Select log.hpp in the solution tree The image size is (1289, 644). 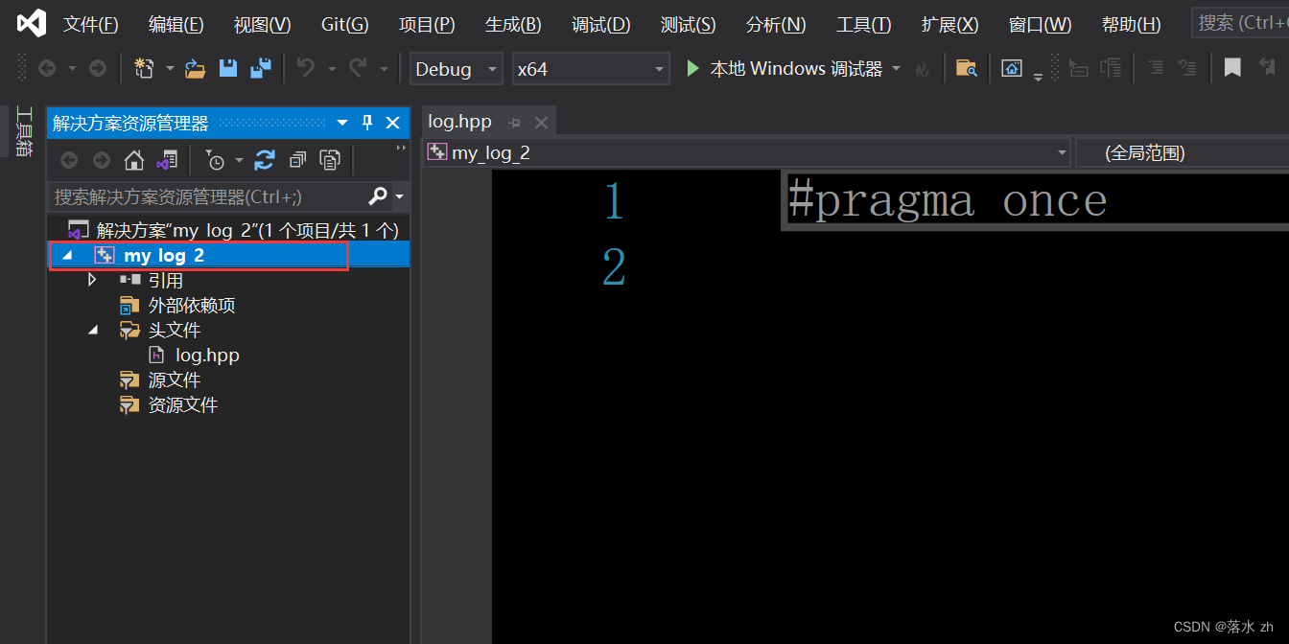click(x=207, y=355)
